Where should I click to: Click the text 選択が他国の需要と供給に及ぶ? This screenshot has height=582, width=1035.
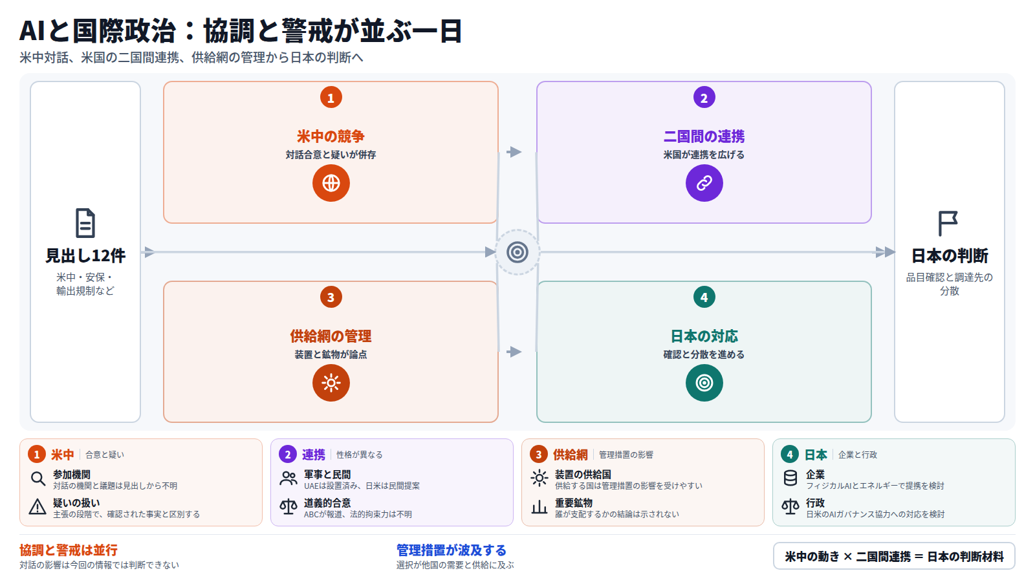coord(455,565)
